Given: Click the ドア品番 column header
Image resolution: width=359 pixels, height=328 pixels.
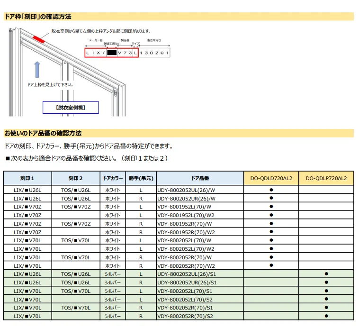Looking at the screenshot, I should click(200, 179).
